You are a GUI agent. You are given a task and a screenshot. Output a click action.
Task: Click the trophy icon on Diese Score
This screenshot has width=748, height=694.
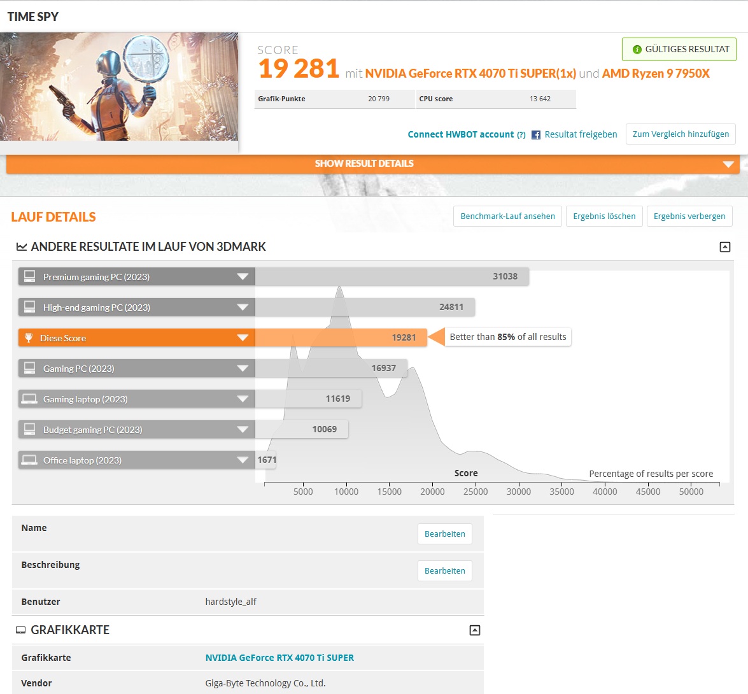[29, 338]
